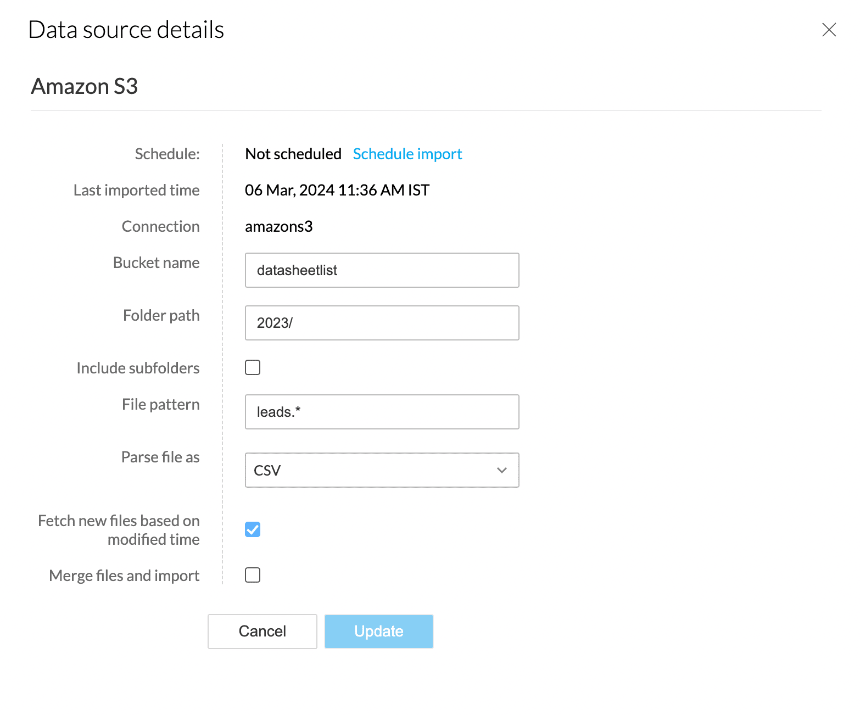
Task: Enable the Include subfolders checkbox
Action: [253, 367]
